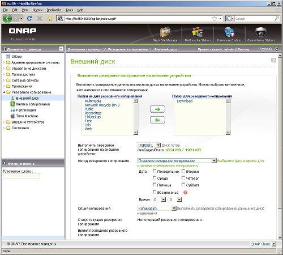Screen dimensions: 283x255
Task: Select Network Recycle Bin 3 folder
Action: pyautogui.click(x=102, y=105)
